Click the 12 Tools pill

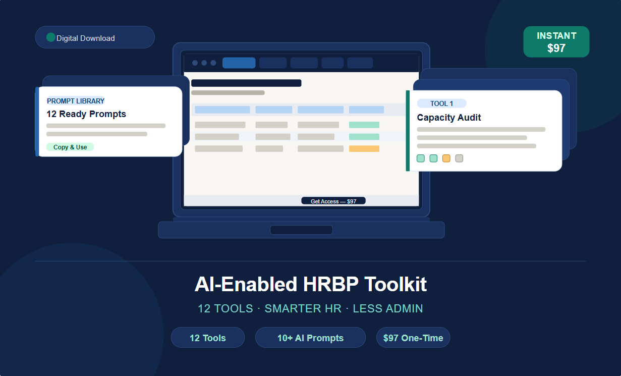click(208, 338)
